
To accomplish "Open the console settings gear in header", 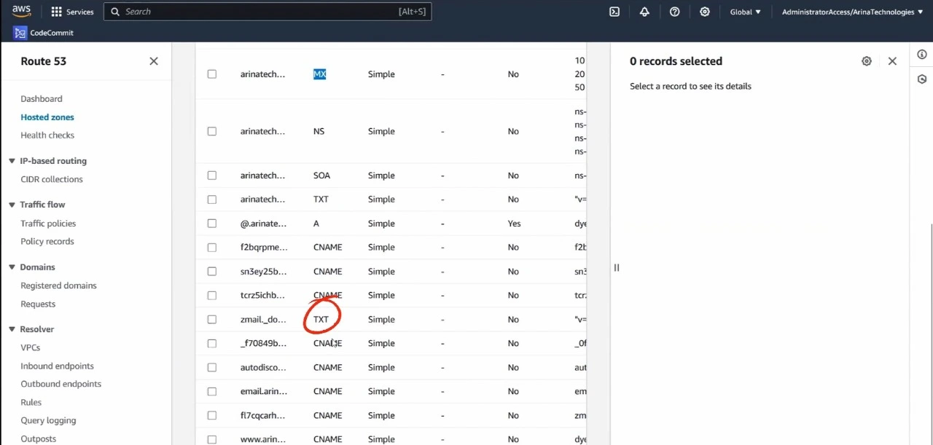I will click(704, 12).
